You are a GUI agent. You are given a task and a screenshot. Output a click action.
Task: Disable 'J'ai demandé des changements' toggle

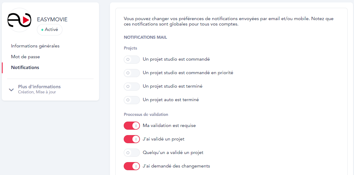132,166
